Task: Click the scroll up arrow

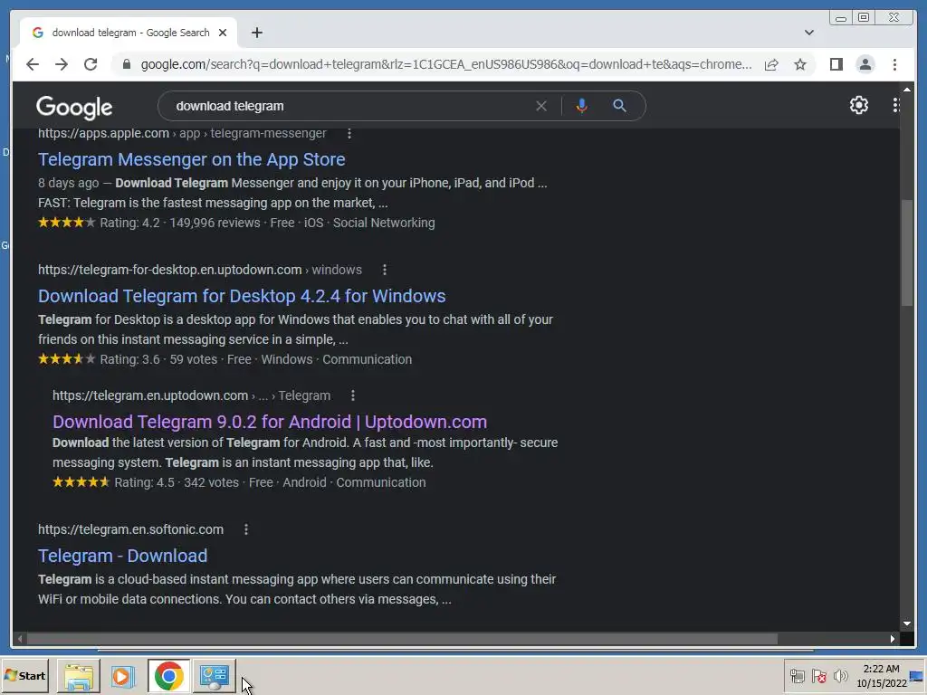Action: (x=907, y=90)
